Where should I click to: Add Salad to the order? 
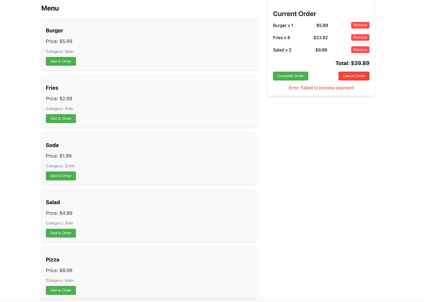coord(60,233)
